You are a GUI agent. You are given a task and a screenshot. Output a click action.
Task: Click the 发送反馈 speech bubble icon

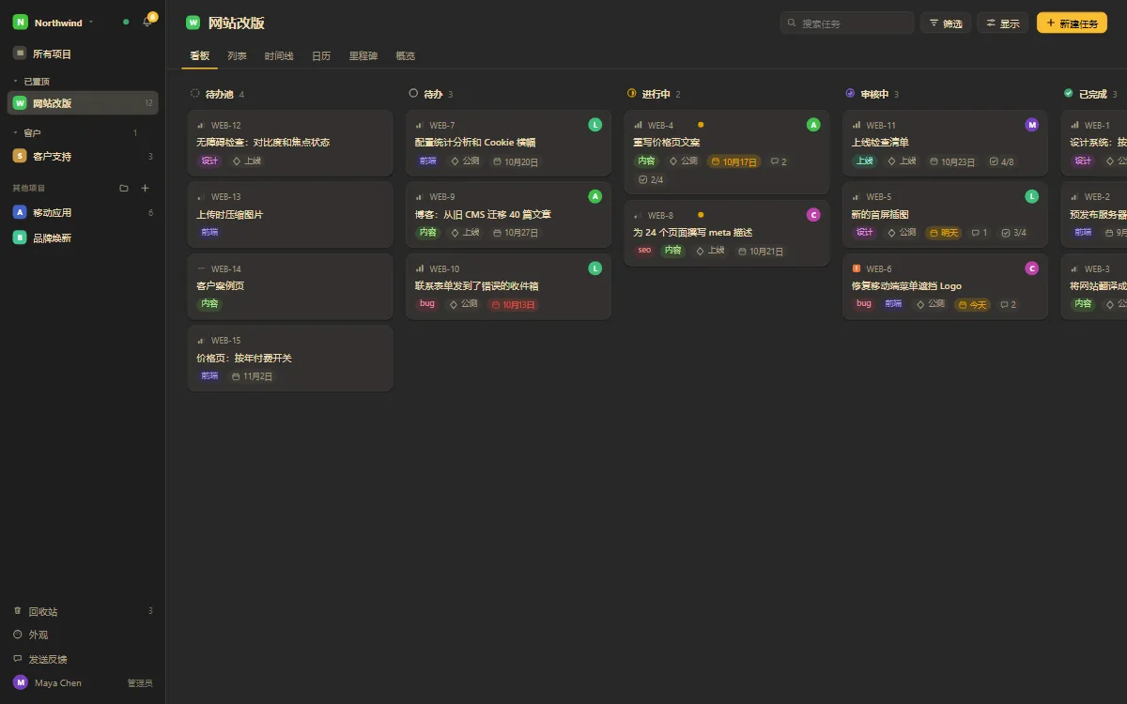click(x=17, y=659)
